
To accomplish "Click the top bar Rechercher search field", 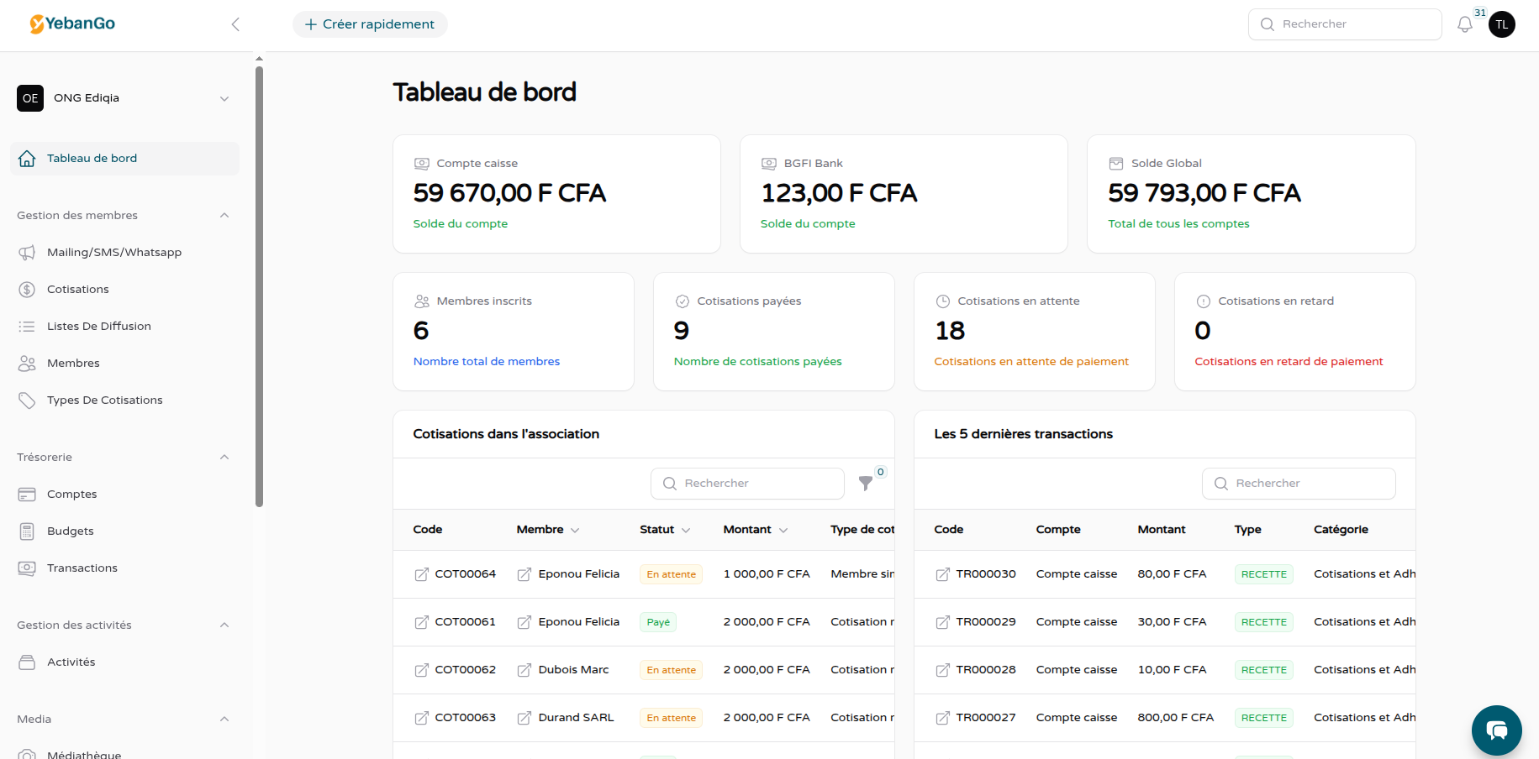I will (x=1345, y=24).
